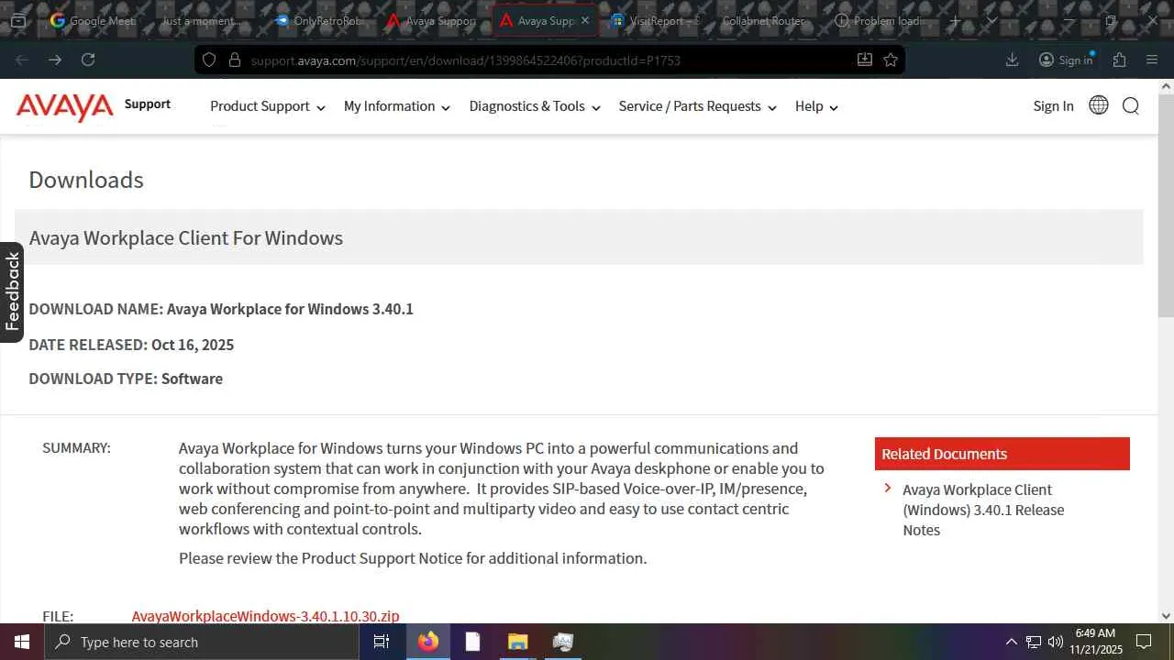Open Firefox from the taskbar
The image size is (1174, 660).
[427, 642]
